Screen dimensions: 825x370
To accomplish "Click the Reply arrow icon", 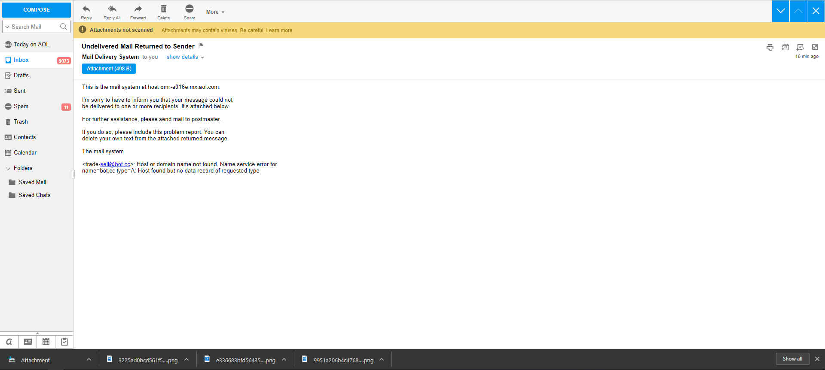I will point(86,9).
